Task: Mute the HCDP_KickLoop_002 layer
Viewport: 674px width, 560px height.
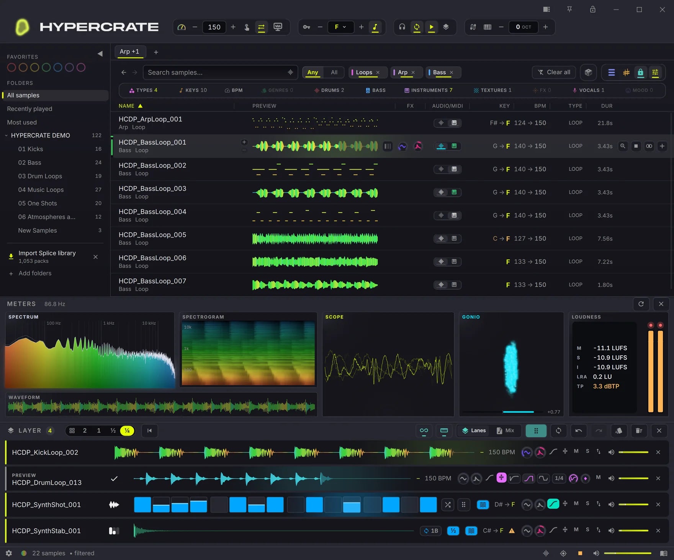Action: point(576,451)
